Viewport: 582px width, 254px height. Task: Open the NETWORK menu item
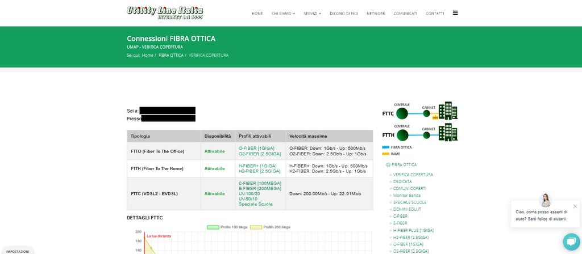376,14
